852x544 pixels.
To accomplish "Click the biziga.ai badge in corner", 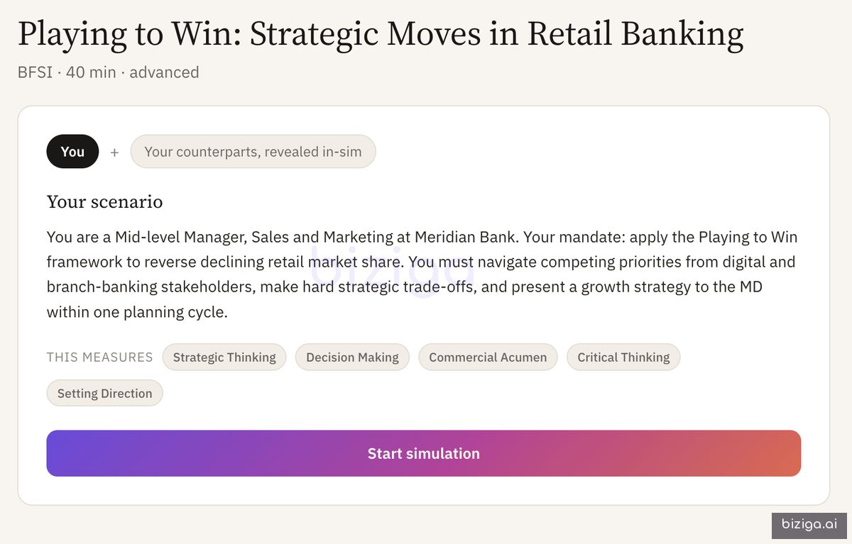I will [809, 525].
